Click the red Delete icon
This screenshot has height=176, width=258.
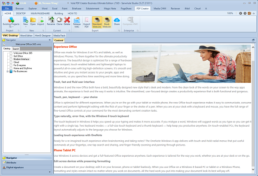67,22
